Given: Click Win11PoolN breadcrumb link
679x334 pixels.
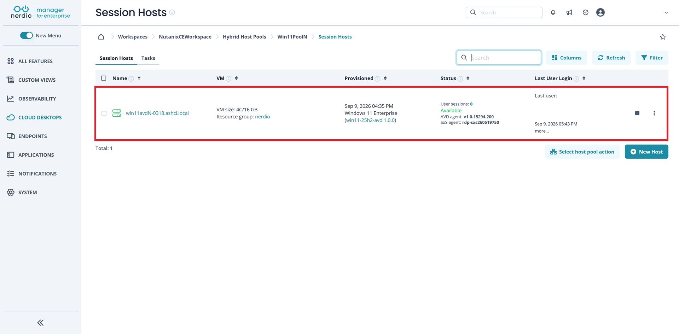Looking at the screenshot, I should coord(292,37).
